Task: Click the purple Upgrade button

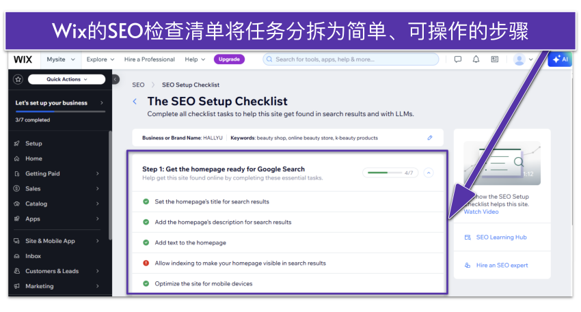Action: click(229, 59)
